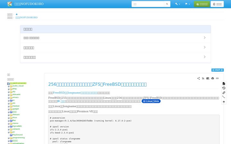Open the NOFUDOKORO breadcrumb link
231x144 pixels.
click(26, 18)
